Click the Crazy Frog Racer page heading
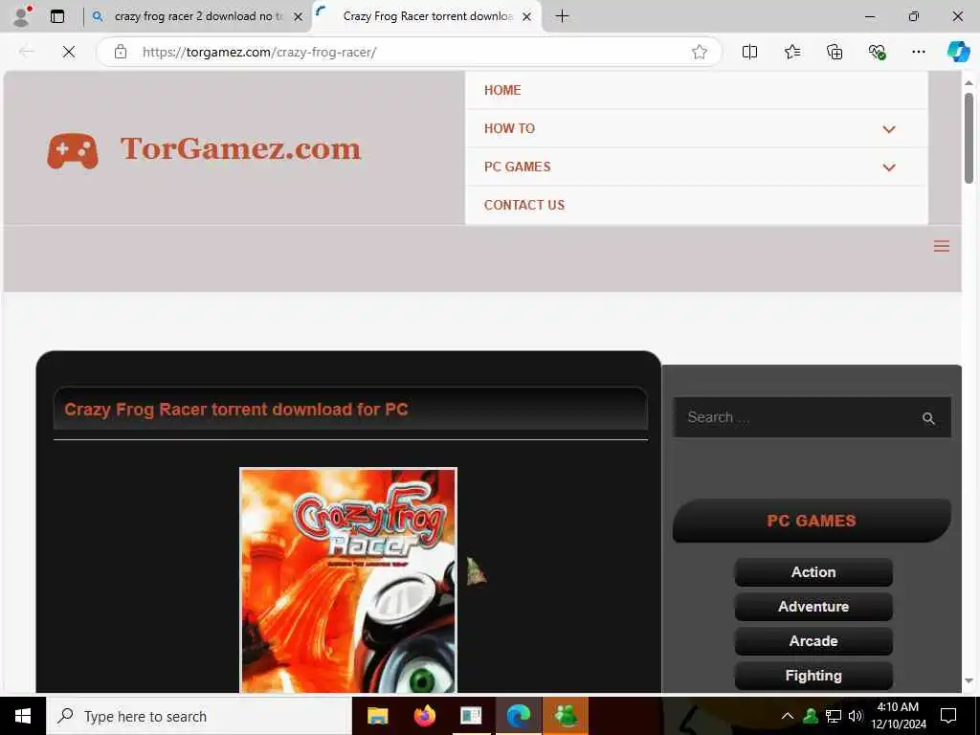Screen dimensions: 980x735 [x=236, y=410]
